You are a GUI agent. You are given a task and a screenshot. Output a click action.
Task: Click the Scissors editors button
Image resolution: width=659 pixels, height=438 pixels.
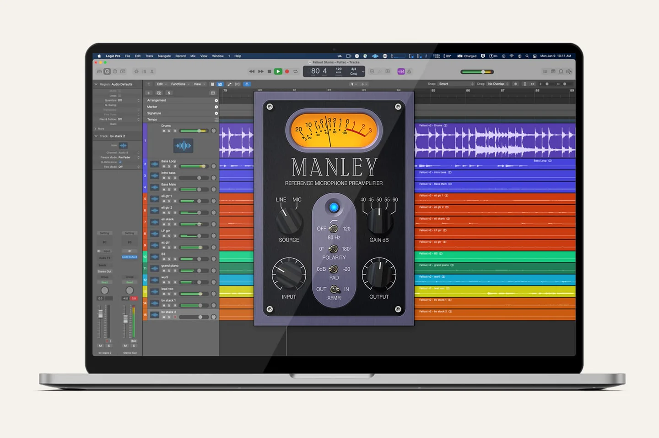click(152, 71)
